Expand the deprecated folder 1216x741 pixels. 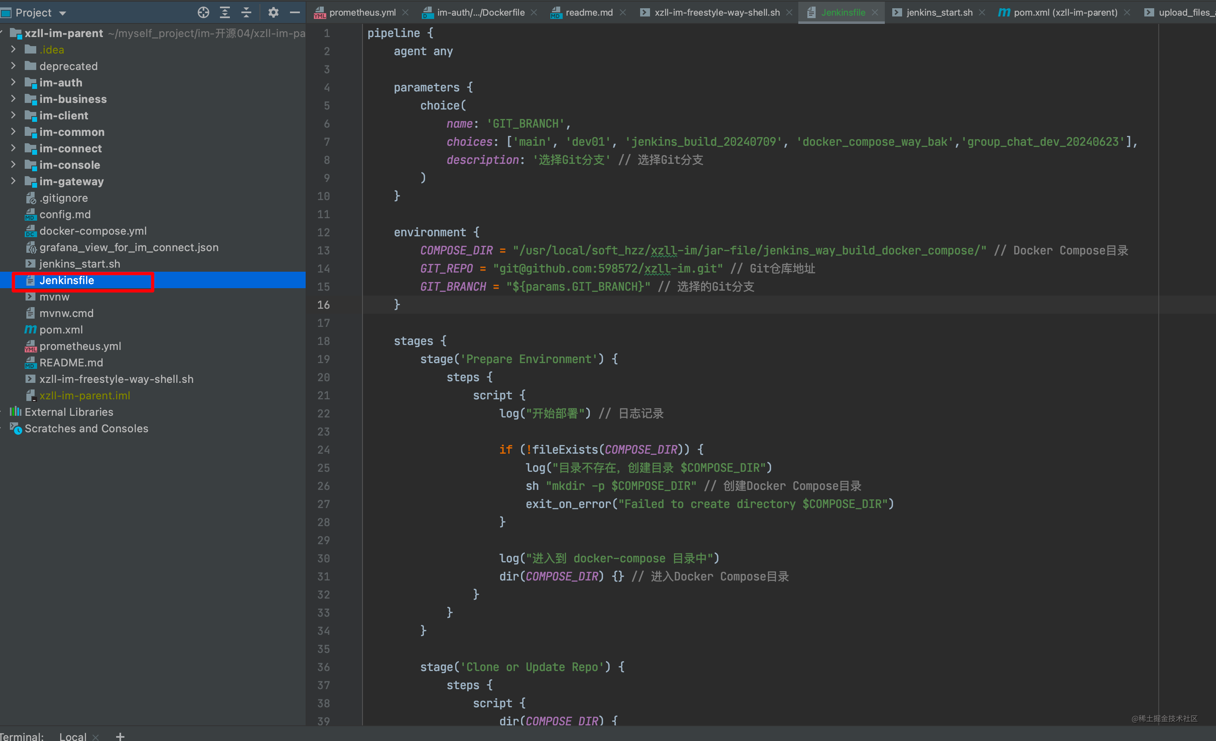point(13,65)
